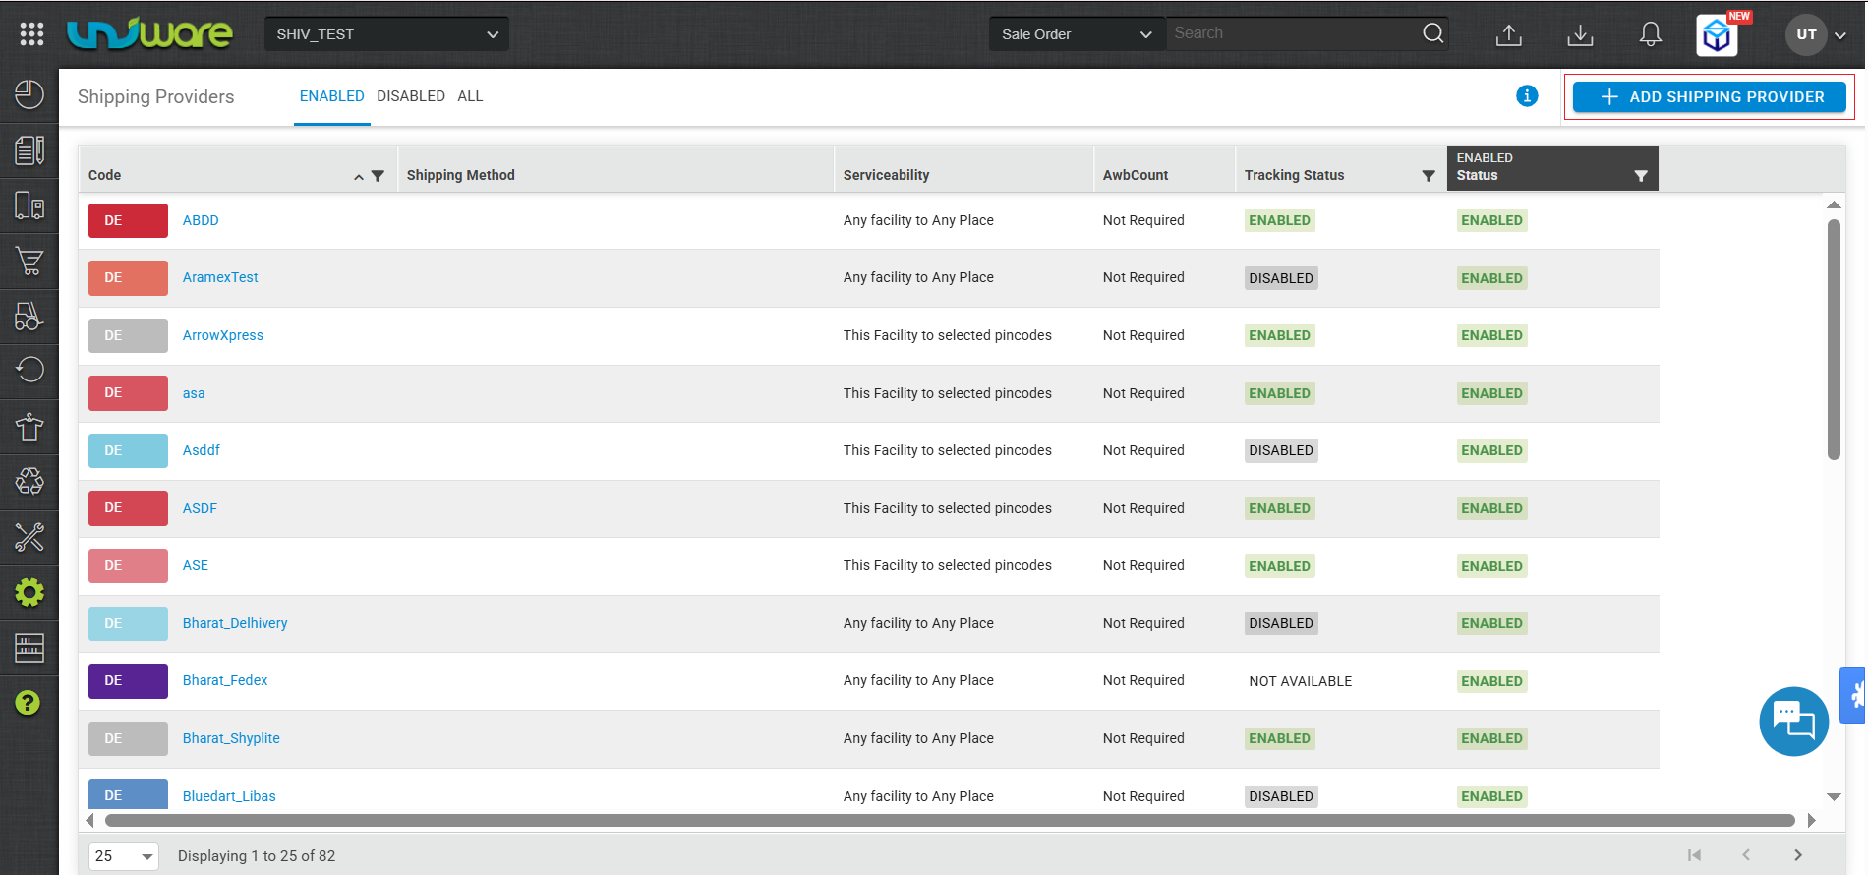Click the upload icon in header
Screen dimensions: 1868x875
[x=1509, y=35]
